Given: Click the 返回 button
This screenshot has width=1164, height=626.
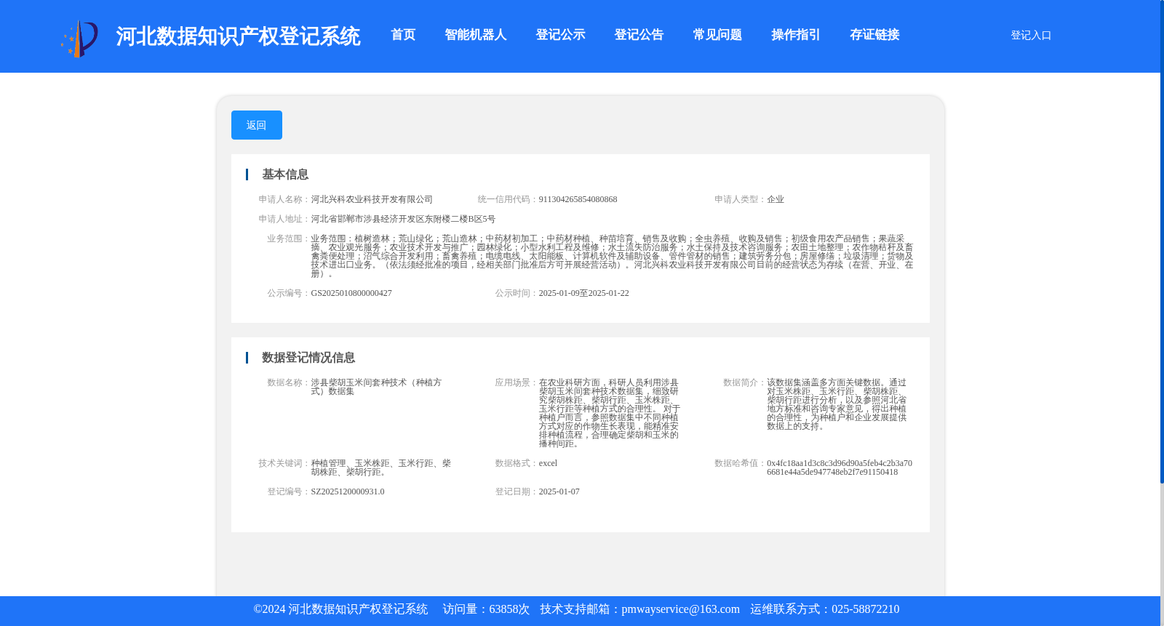Looking at the screenshot, I should pyautogui.click(x=257, y=125).
